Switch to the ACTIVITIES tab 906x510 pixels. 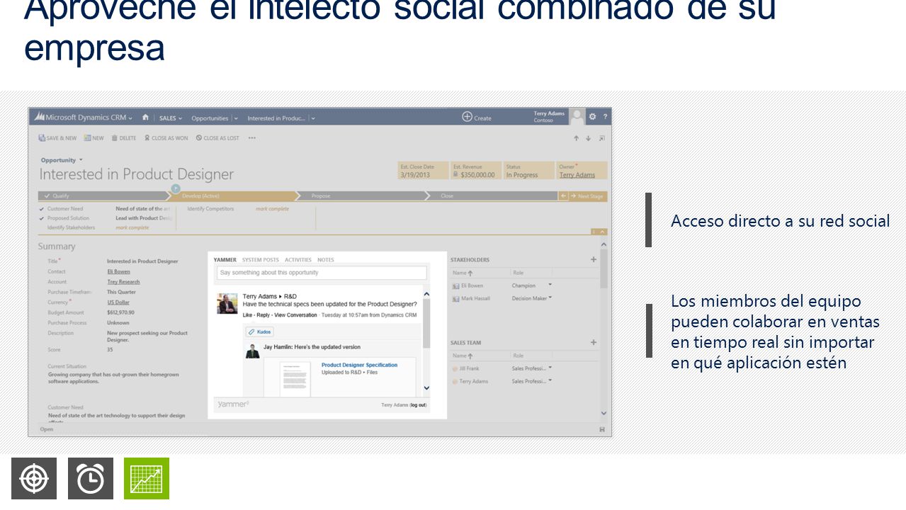pyautogui.click(x=298, y=260)
